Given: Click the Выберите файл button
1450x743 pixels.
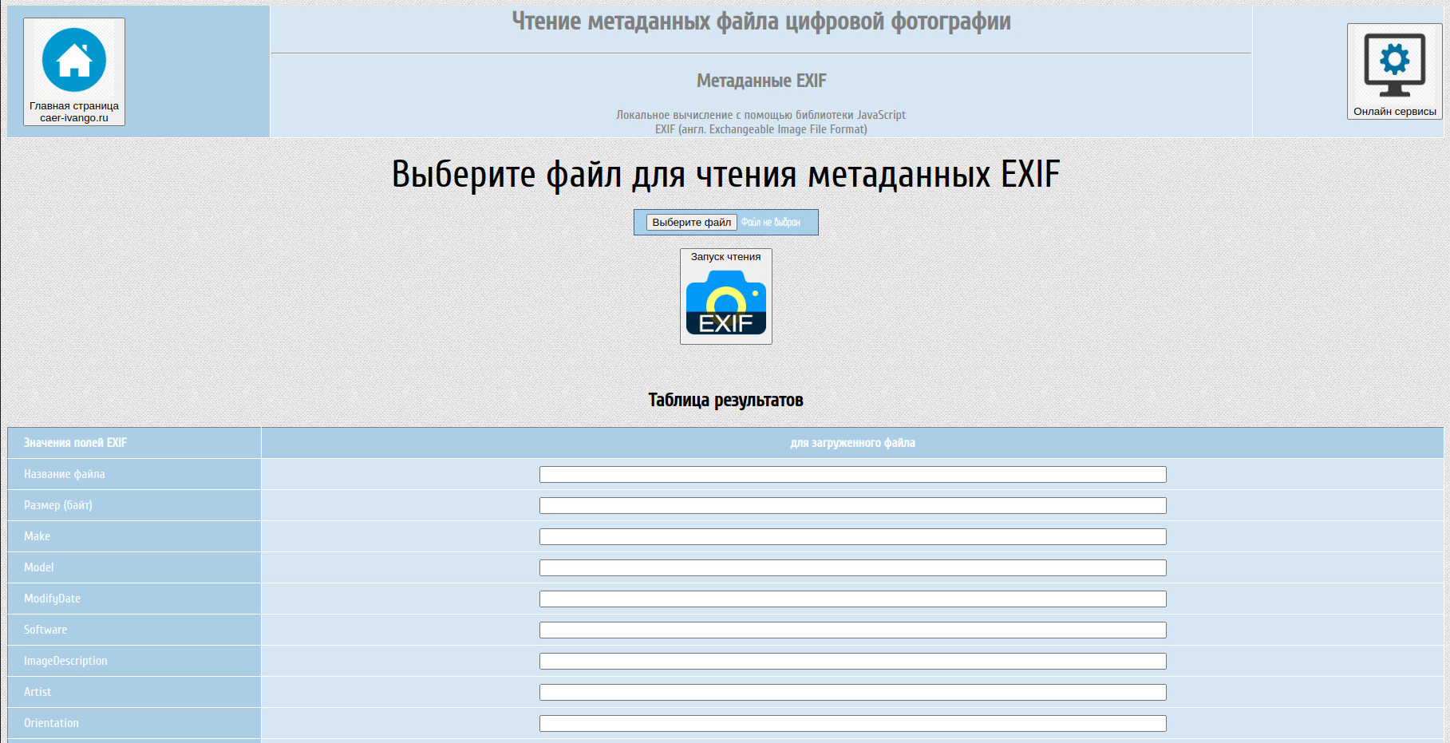Looking at the screenshot, I should (x=691, y=223).
